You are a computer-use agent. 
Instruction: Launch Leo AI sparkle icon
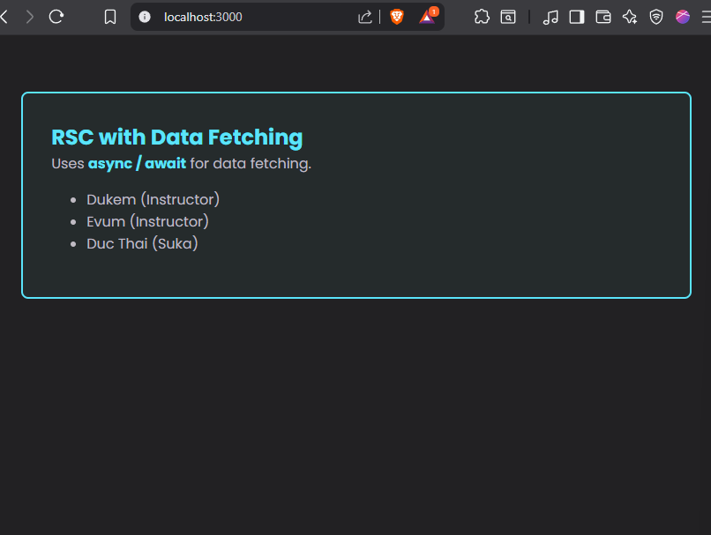coord(630,17)
